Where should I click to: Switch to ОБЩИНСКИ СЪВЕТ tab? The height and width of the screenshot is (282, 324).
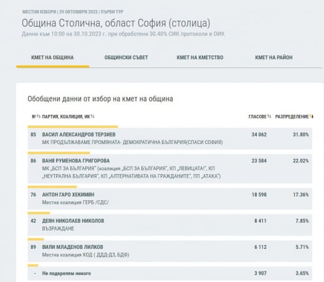[126, 57]
